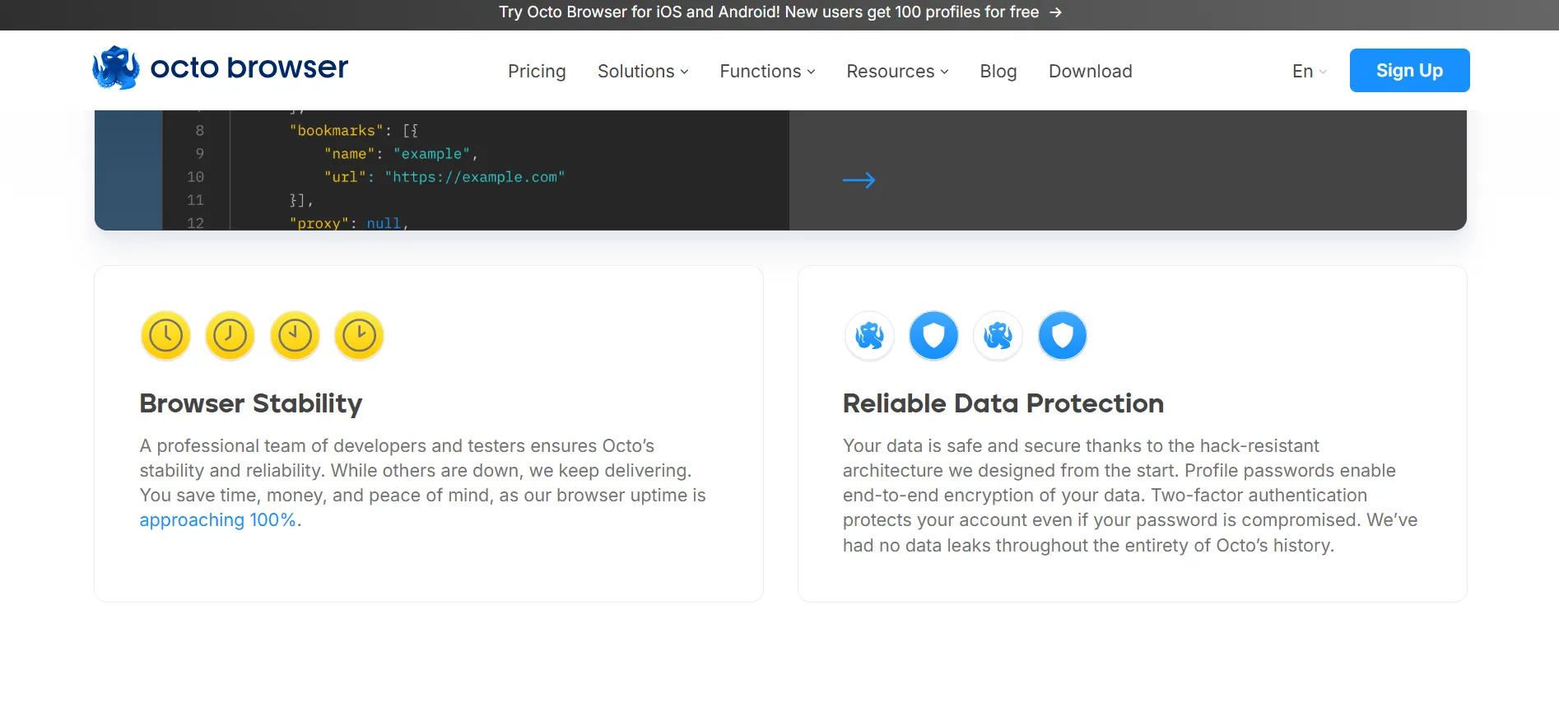Click the "bookmarks" code line

coord(354,131)
